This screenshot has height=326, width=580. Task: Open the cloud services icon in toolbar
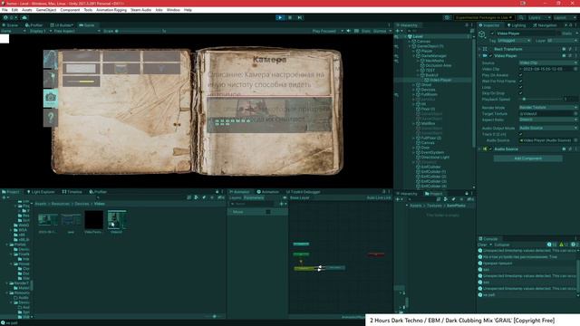[24, 17]
